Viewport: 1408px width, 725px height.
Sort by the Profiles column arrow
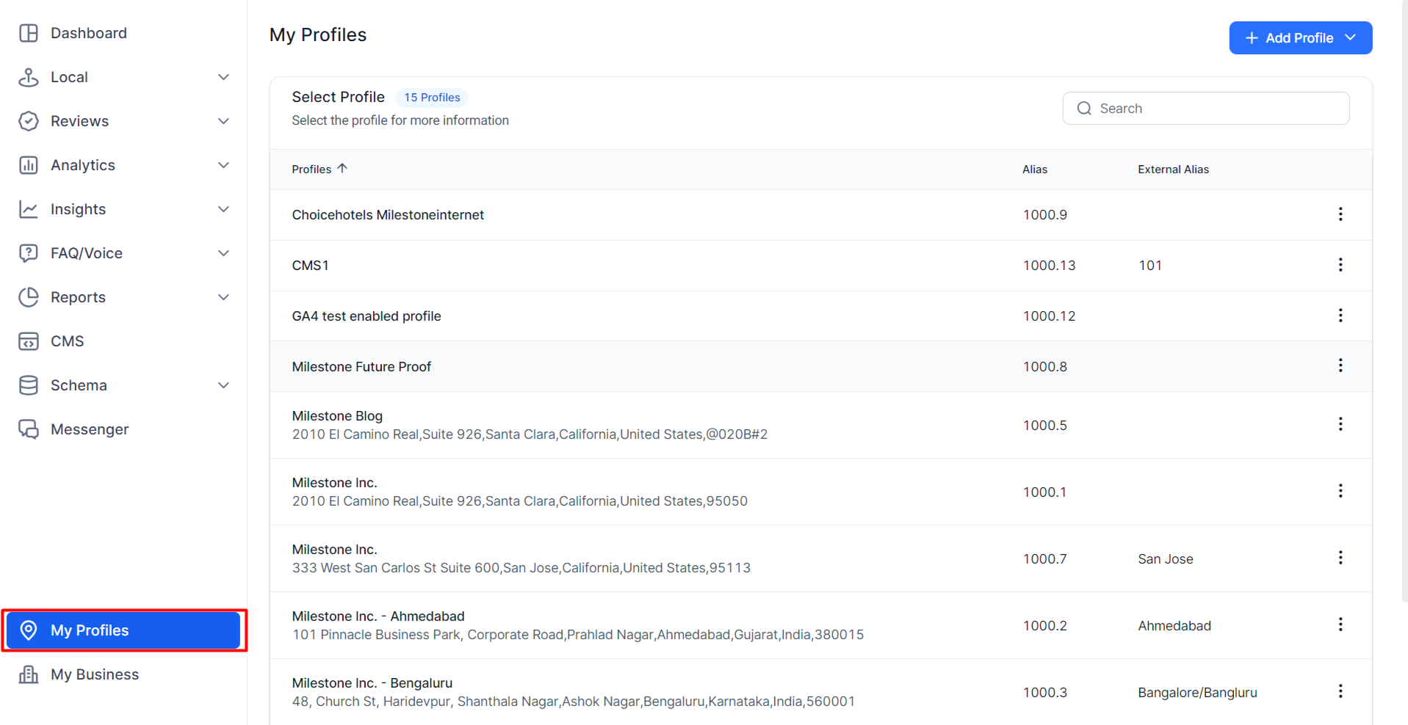tap(342, 169)
